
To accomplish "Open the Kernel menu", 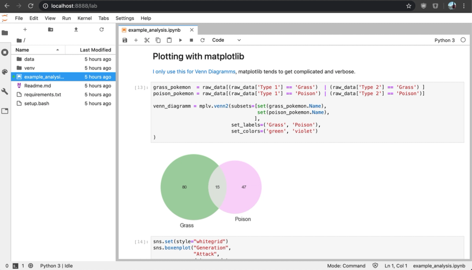I will [x=84, y=18].
